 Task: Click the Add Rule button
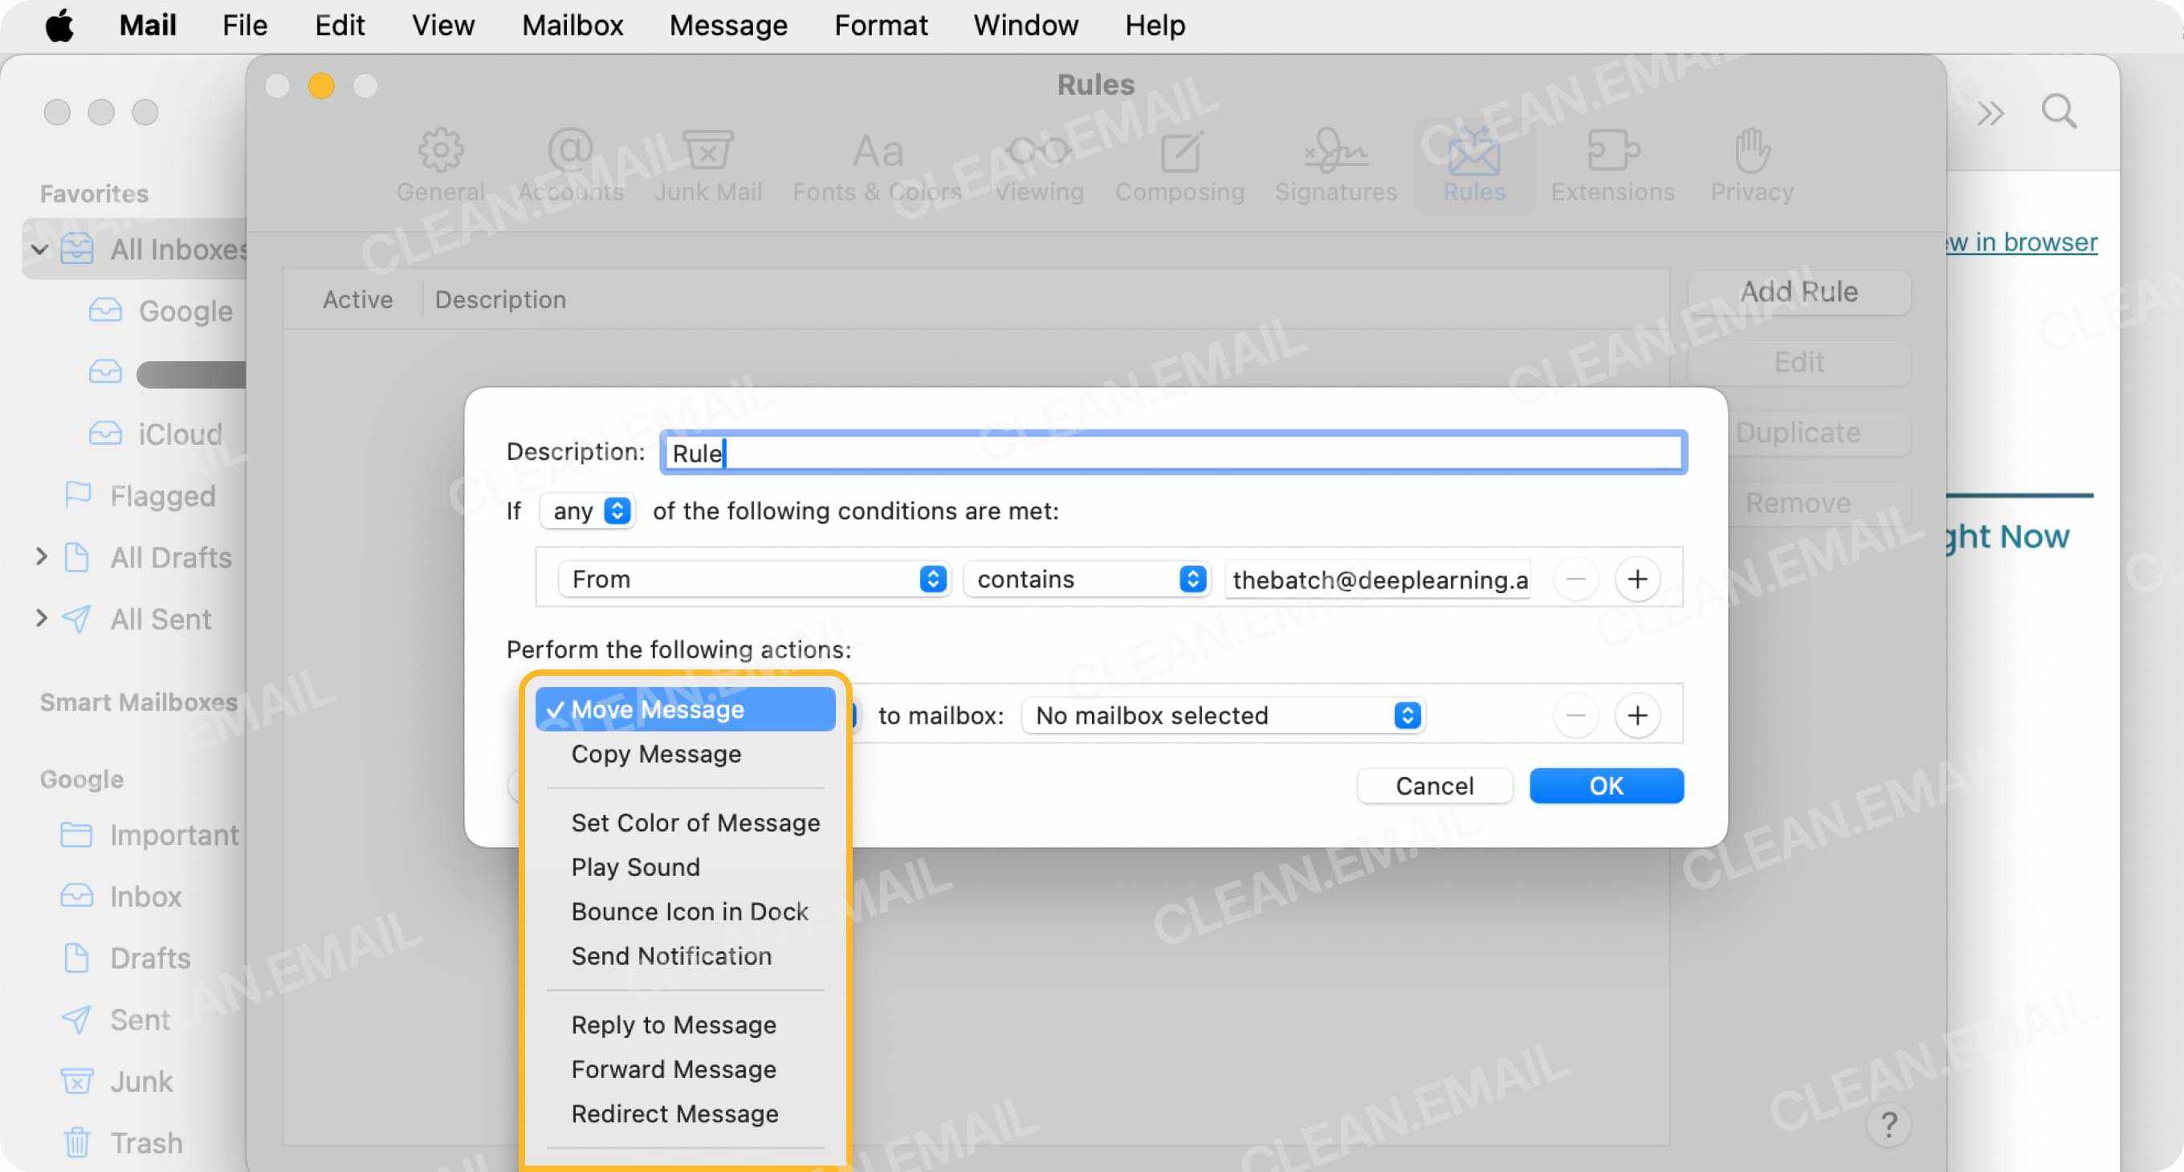[1799, 291]
